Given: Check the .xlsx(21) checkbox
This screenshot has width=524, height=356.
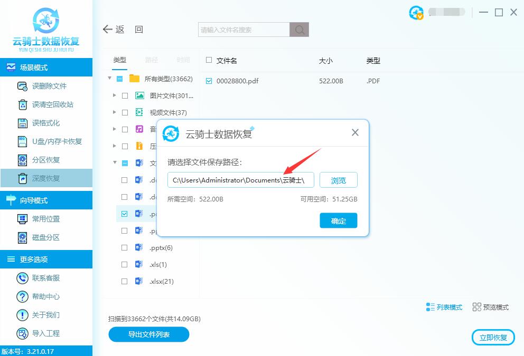Looking at the screenshot, I should (124, 281).
